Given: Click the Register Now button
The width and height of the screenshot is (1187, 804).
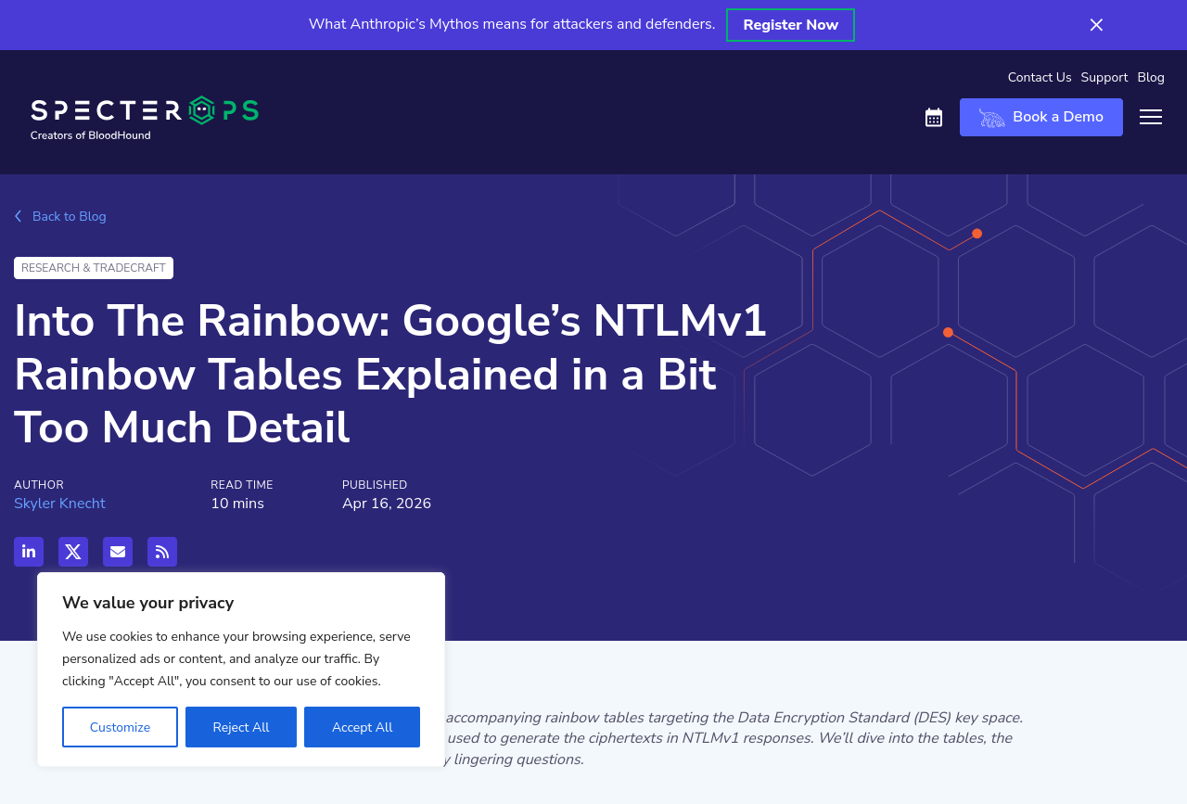Looking at the screenshot, I should pyautogui.click(x=790, y=25).
